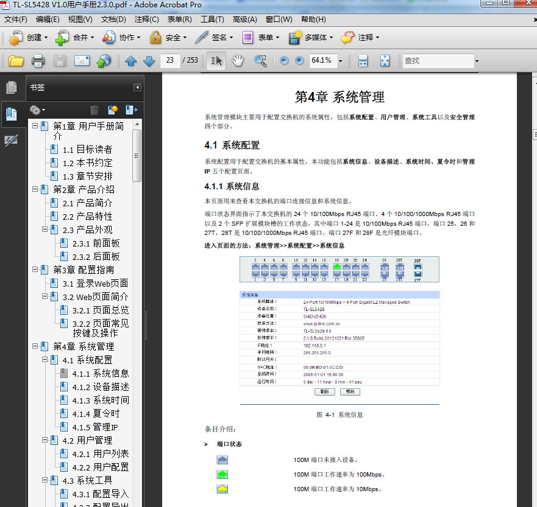
Task: Click the 查找 search field
Action: [438, 61]
